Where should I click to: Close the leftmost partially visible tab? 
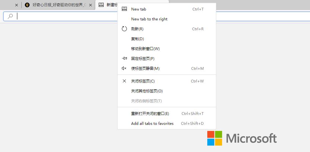17,5
